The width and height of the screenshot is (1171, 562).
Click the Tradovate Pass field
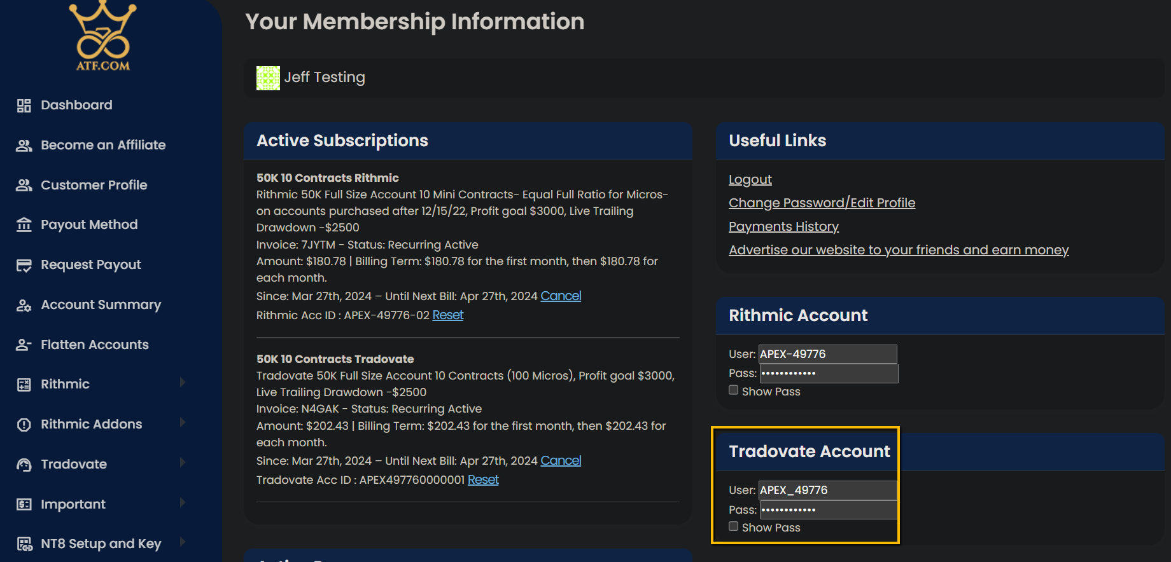pos(829,510)
